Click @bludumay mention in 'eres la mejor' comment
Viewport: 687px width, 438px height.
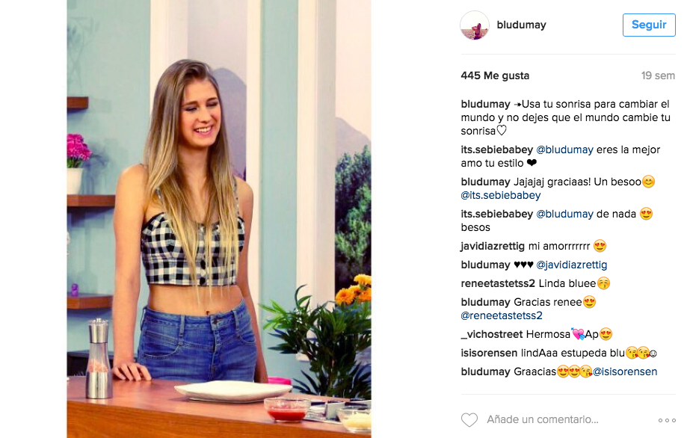564,149
